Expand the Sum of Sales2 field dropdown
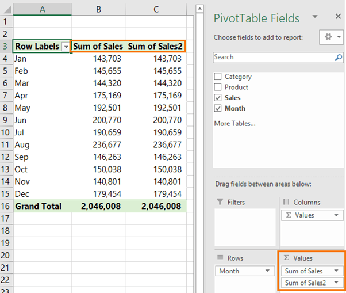Viewport: 346px width, 293px height. click(336, 283)
